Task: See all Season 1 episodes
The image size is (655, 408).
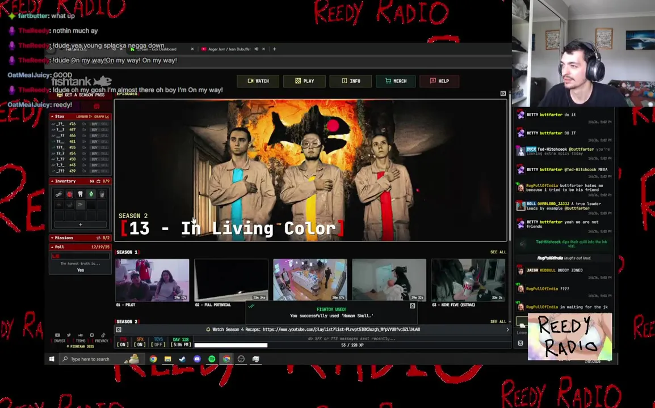Action: 498,252
